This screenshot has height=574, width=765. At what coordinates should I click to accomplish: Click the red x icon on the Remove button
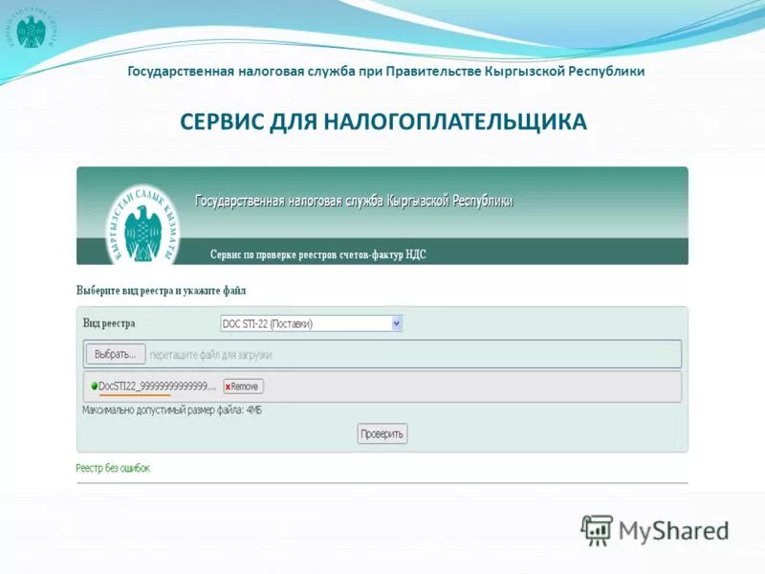(230, 386)
